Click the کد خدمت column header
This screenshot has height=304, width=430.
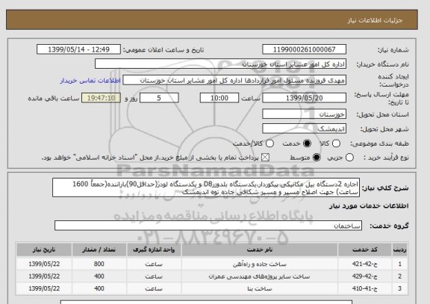pyautogui.click(x=365, y=249)
